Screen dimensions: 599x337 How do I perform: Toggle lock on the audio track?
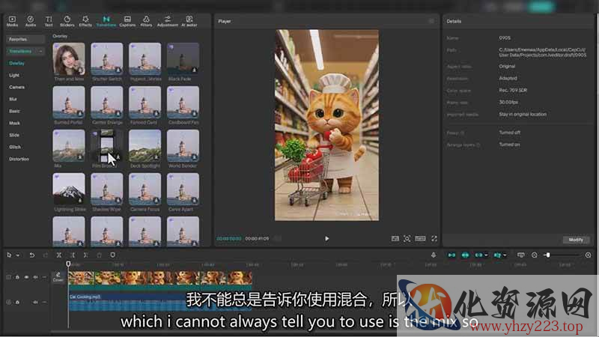pos(17,302)
